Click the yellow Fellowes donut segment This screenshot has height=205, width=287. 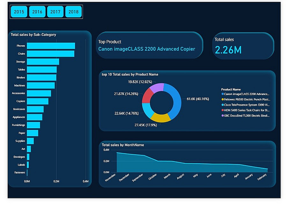[160, 118]
